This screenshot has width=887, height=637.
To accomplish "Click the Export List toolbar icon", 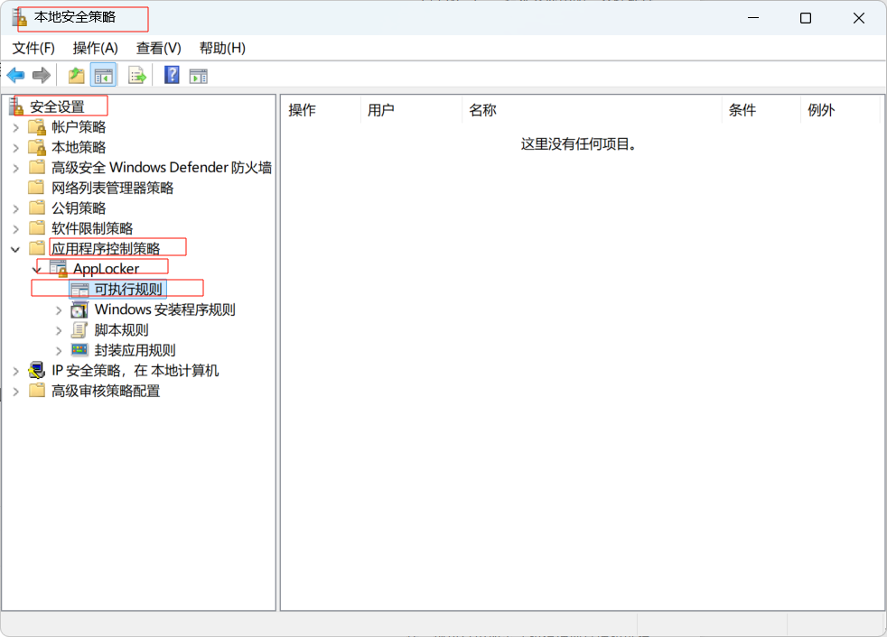I will [137, 75].
